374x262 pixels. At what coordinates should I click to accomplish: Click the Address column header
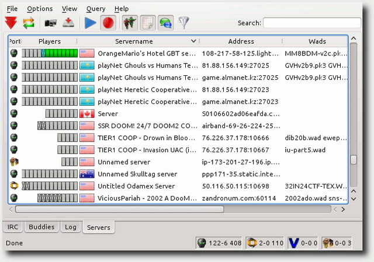[x=241, y=41]
